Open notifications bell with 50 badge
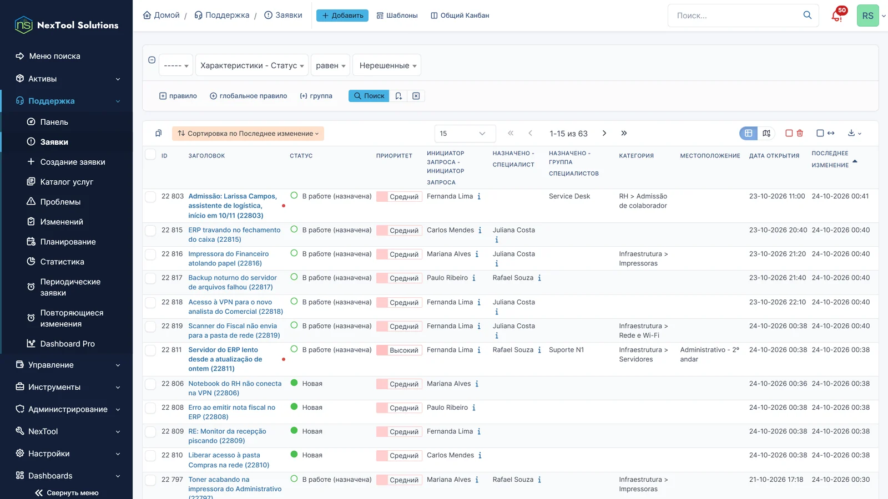Screen dimensions: 888x499 coord(837,16)
